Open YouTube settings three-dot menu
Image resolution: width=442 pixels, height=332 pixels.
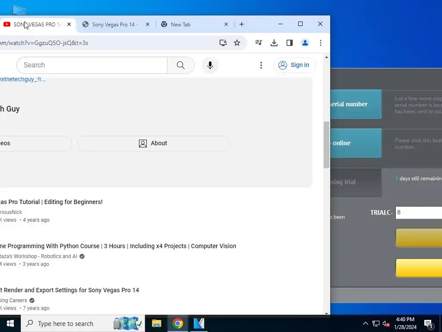[x=261, y=65]
